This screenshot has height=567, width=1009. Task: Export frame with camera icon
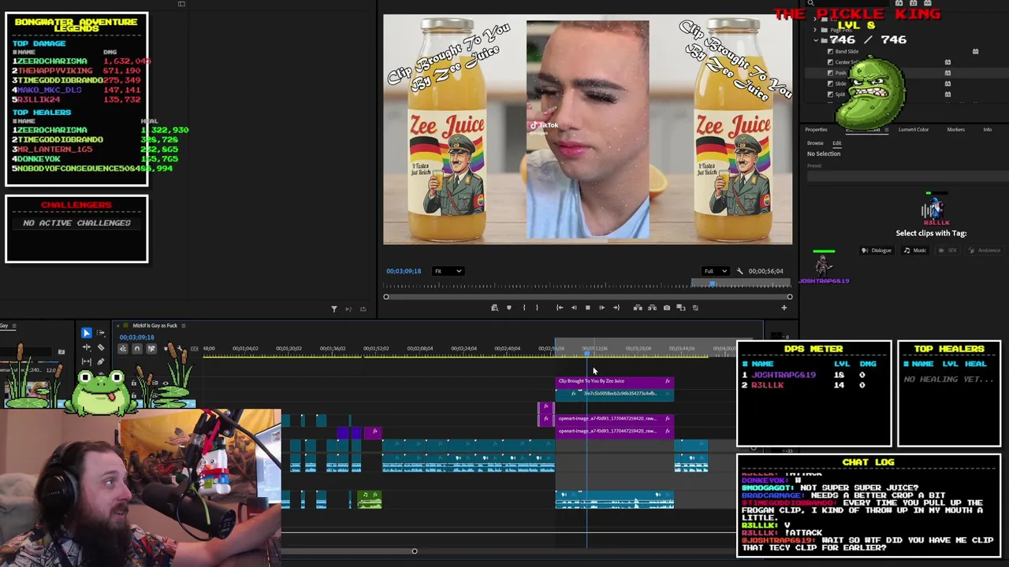(667, 308)
